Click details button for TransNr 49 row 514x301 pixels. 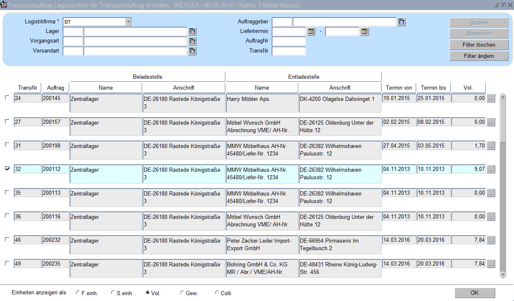point(491,264)
